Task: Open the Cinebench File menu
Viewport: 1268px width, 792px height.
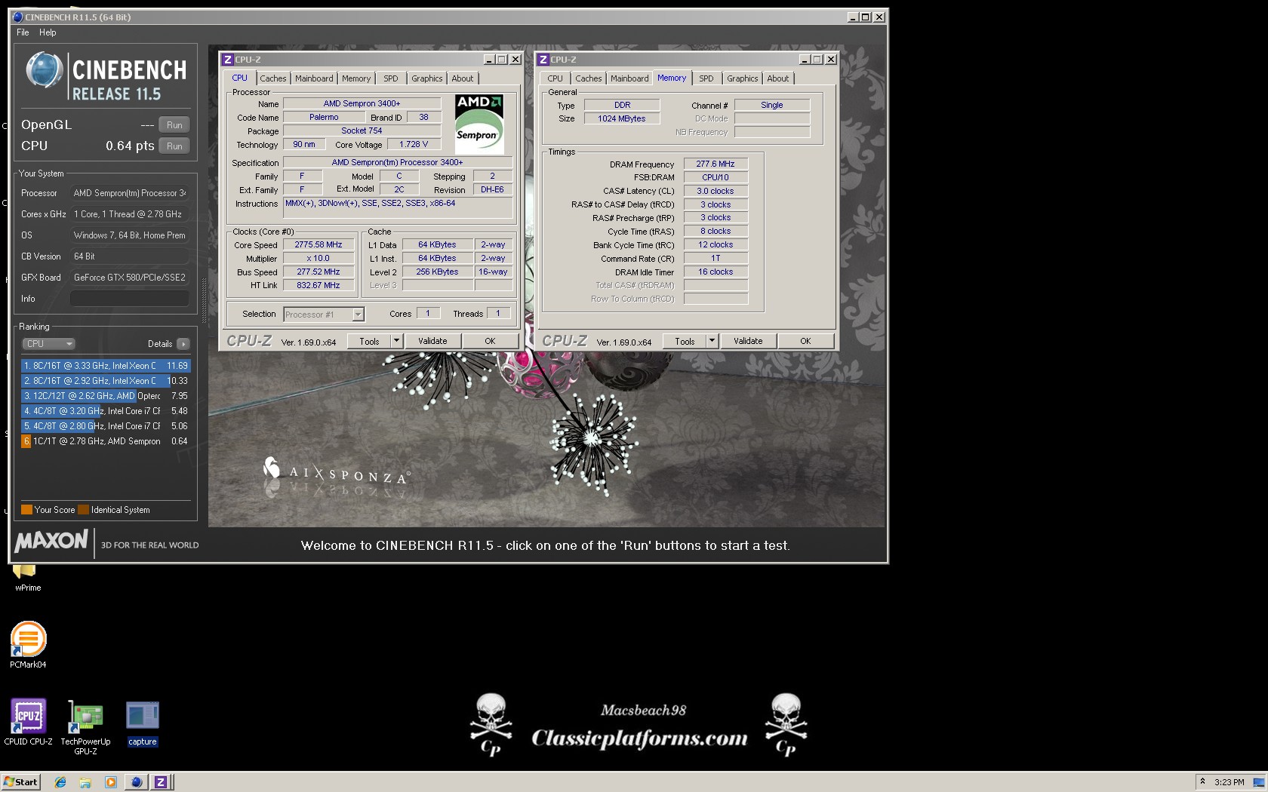Action: click(x=23, y=32)
